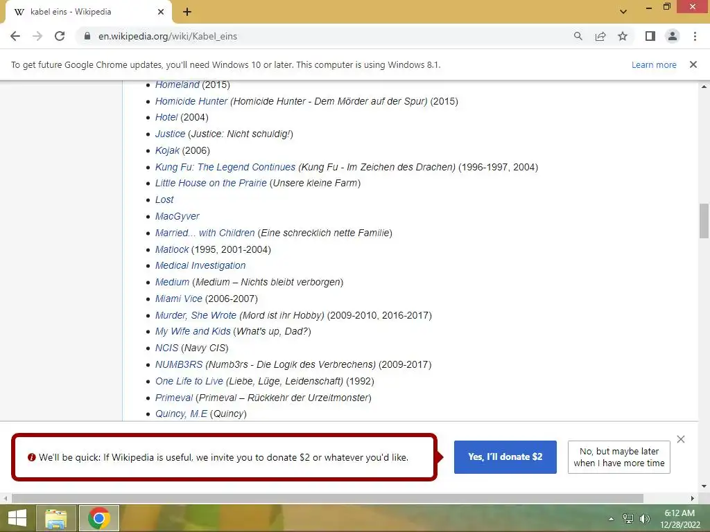Click the vertical scrollbar thumb

coord(704,221)
